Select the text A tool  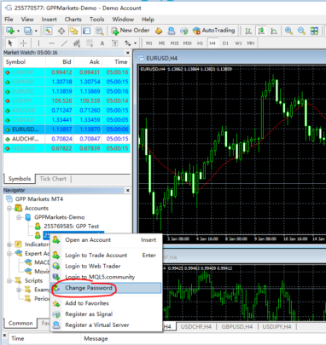tap(102, 43)
